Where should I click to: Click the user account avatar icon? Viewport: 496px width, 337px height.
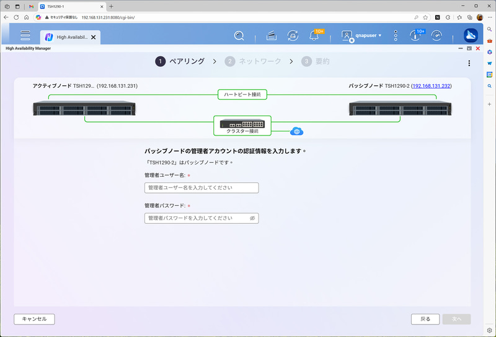click(347, 36)
